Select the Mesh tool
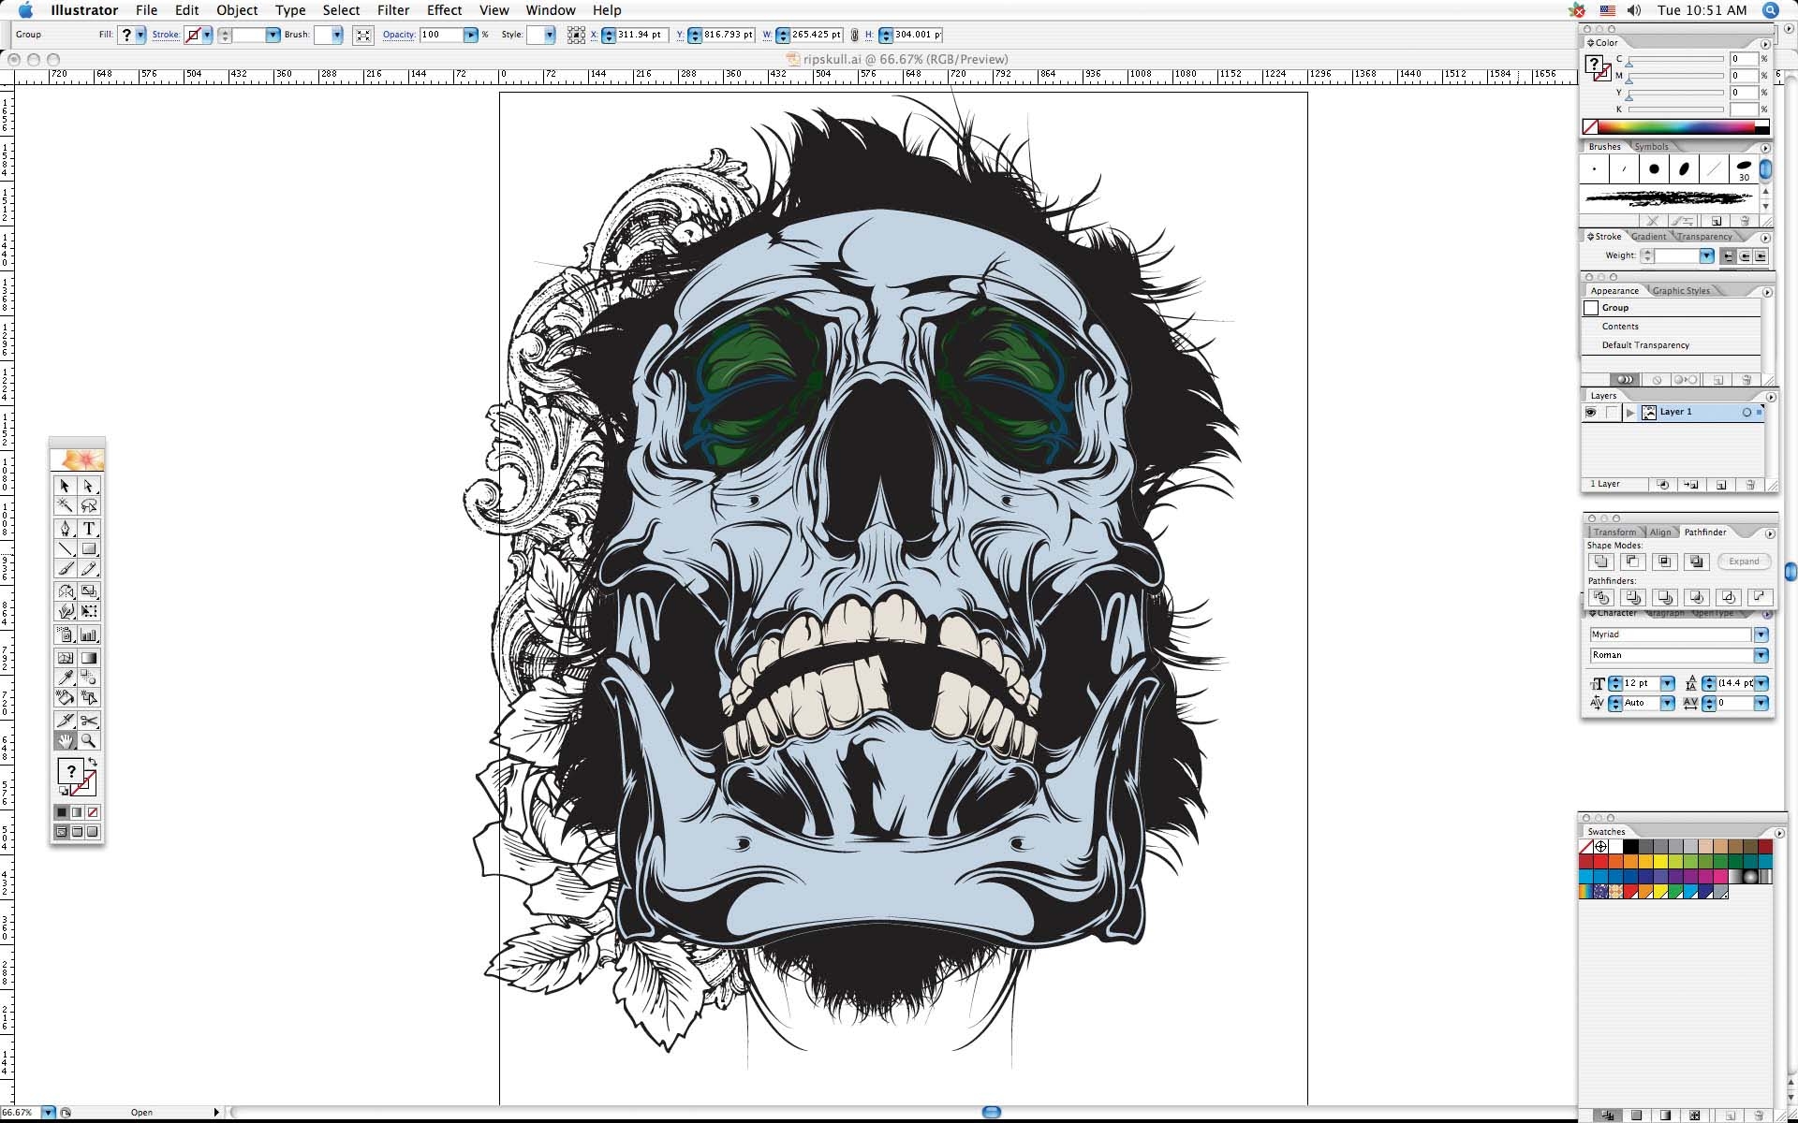 (x=65, y=658)
